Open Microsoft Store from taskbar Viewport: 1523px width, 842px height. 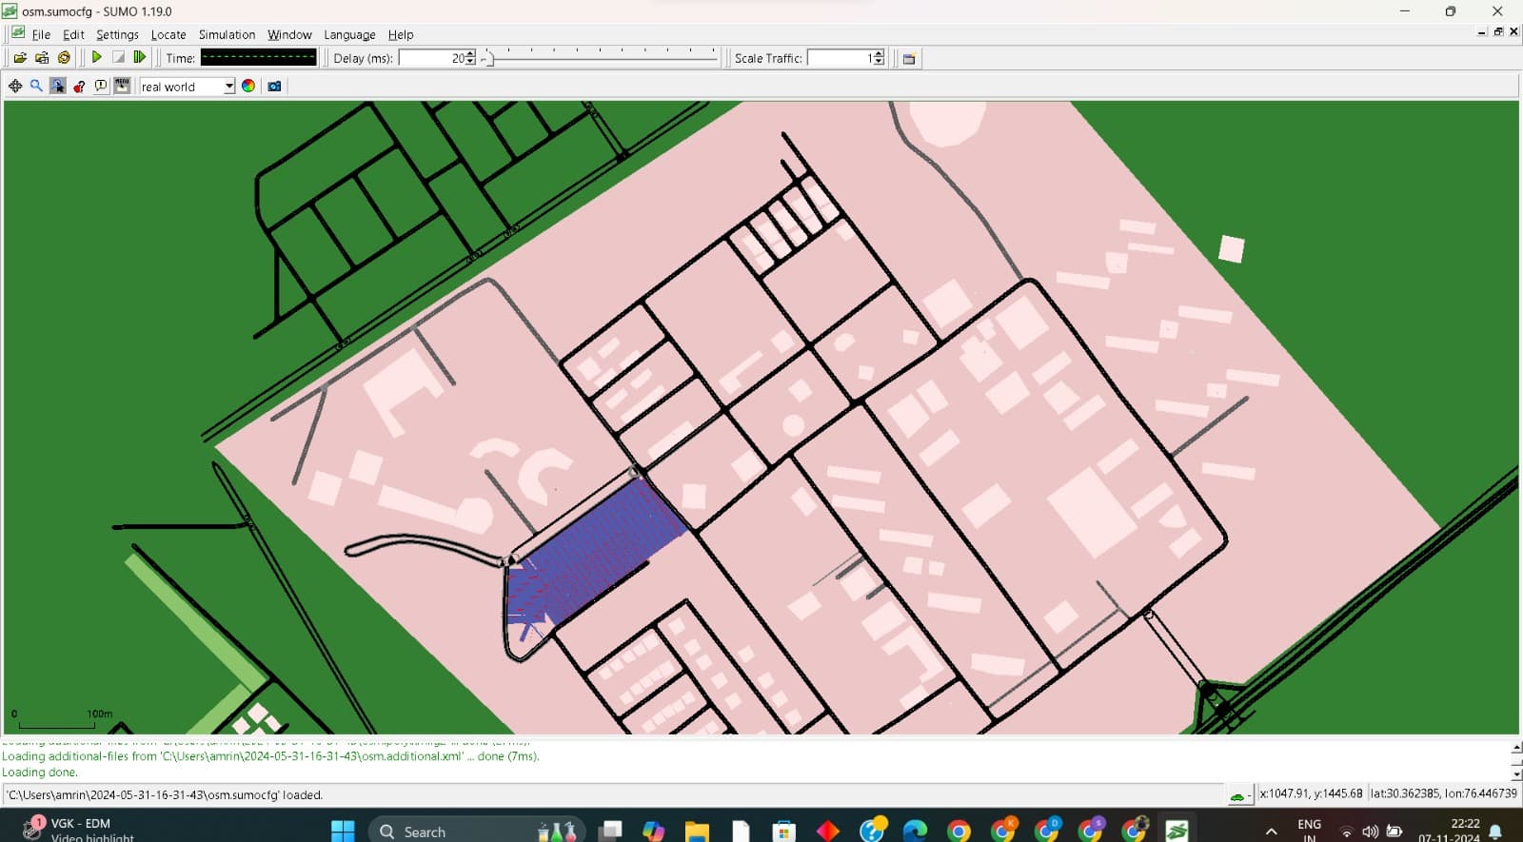pos(783,831)
